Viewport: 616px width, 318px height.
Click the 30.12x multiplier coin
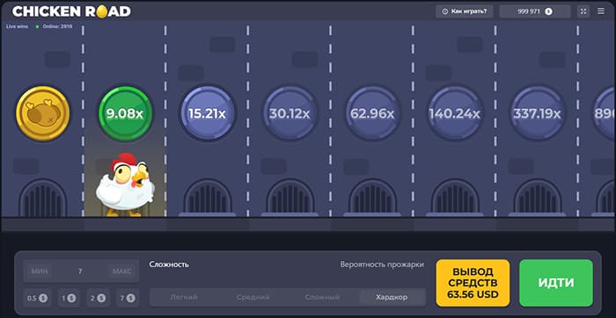coord(290,113)
